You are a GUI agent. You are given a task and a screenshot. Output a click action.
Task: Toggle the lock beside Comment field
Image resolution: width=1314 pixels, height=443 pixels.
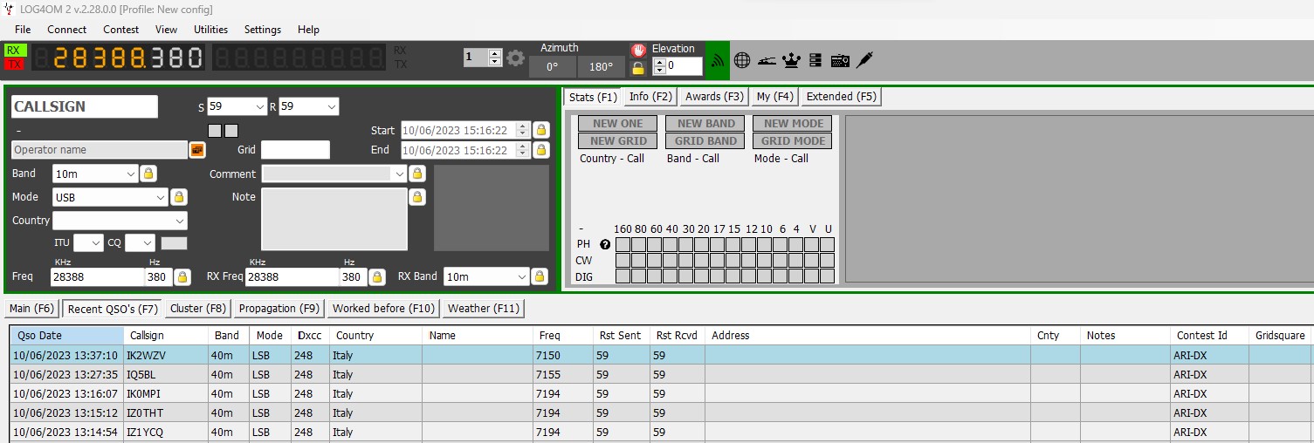[417, 174]
